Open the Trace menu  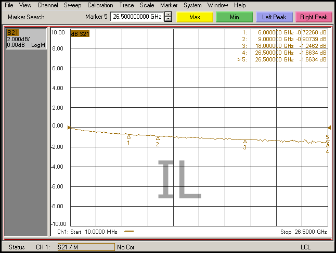(x=126, y=5)
